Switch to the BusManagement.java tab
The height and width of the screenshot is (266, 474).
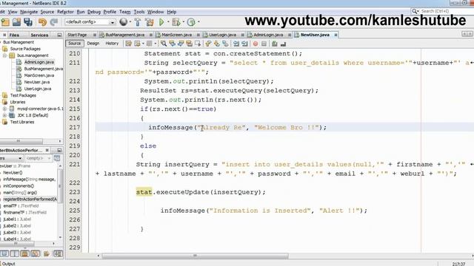point(125,35)
